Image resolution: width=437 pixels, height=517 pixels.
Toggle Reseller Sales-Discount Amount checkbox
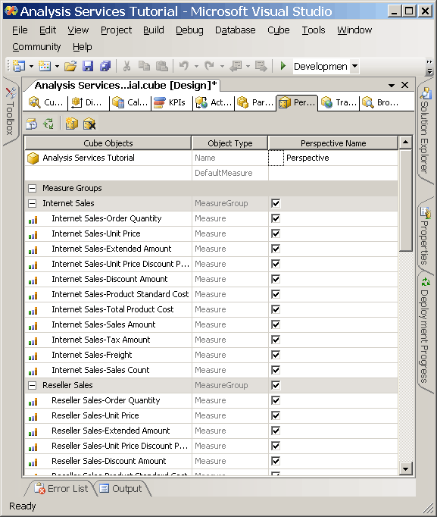click(x=276, y=461)
